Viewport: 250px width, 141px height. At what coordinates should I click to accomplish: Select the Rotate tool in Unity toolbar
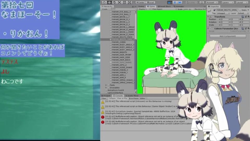point(115,2)
